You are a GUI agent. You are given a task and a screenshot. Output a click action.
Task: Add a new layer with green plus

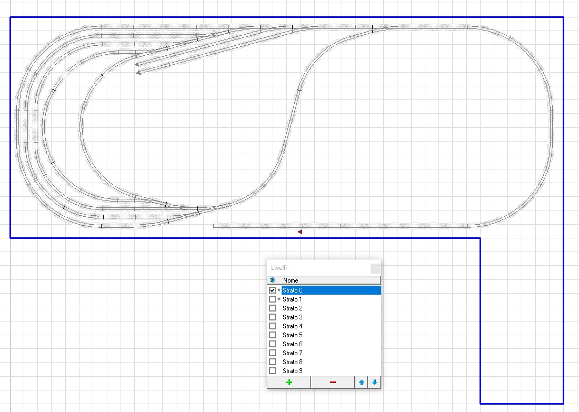(x=288, y=383)
